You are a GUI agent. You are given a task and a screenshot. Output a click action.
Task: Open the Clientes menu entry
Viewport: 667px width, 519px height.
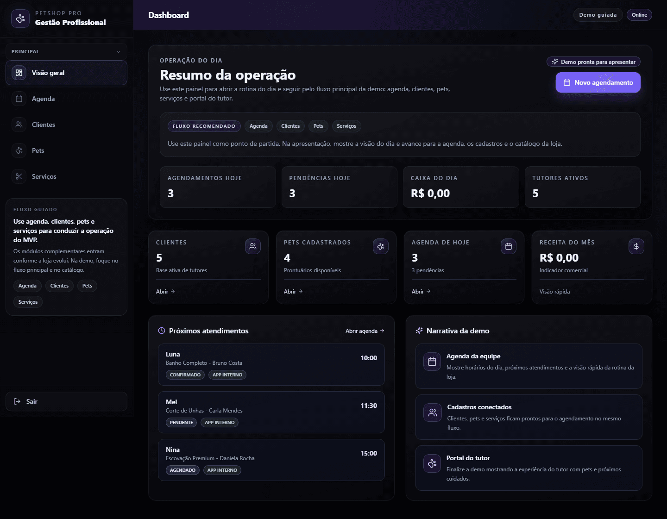click(x=44, y=125)
